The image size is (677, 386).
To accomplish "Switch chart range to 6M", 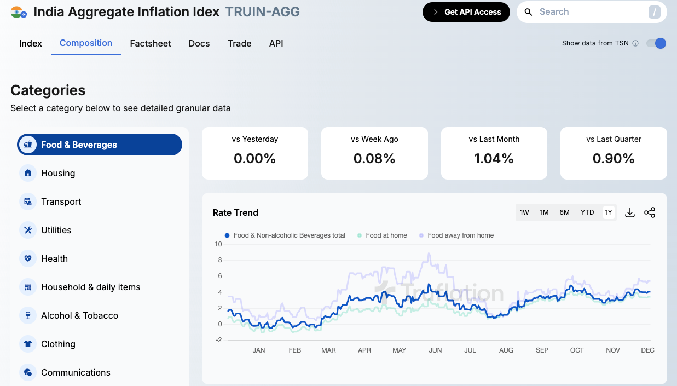I will click(x=564, y=212).
